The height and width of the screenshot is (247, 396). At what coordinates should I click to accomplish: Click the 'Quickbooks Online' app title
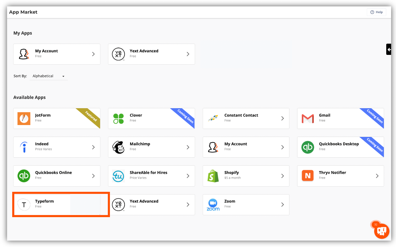click(x=53, y=173)
